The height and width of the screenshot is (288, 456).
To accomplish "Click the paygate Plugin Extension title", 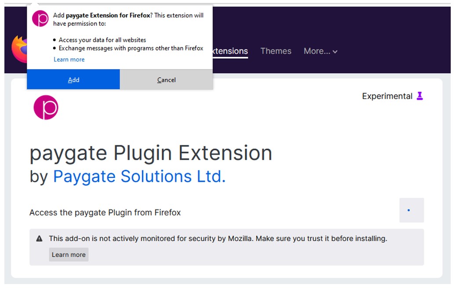I will tap(151, 153).
